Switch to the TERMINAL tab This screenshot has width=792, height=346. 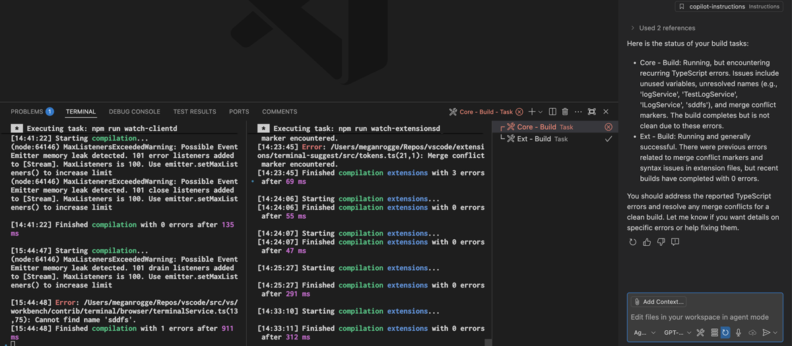(81, 111)
